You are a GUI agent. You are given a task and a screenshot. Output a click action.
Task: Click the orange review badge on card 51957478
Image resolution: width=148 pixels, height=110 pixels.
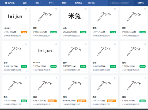pyautogui.click(x=52, y=101)
